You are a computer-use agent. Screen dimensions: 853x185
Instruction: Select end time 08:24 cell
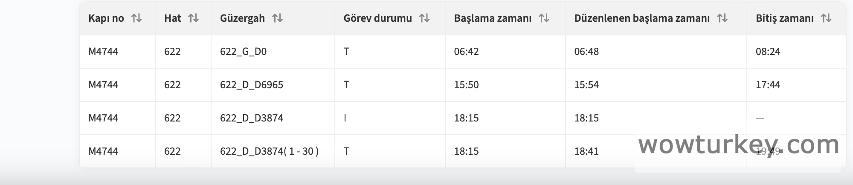point(768,52)
